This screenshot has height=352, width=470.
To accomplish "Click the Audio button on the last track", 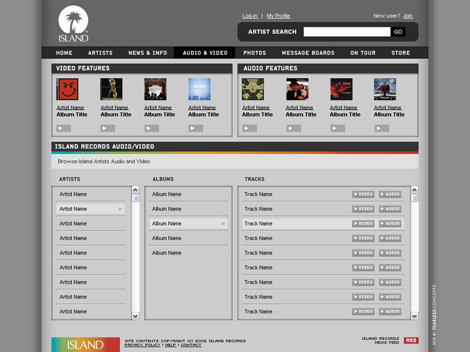I will pos(390,312).
